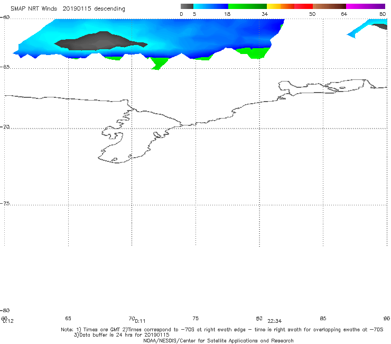
Task: Click the gray 0-5 knot segment of the color bar
Action: click(187, 6)
